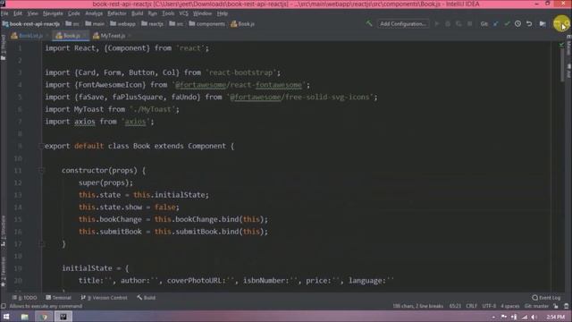The image size is (572, 322).
Task: Click the Stop square icon
Action: click(x=470, y=24)
